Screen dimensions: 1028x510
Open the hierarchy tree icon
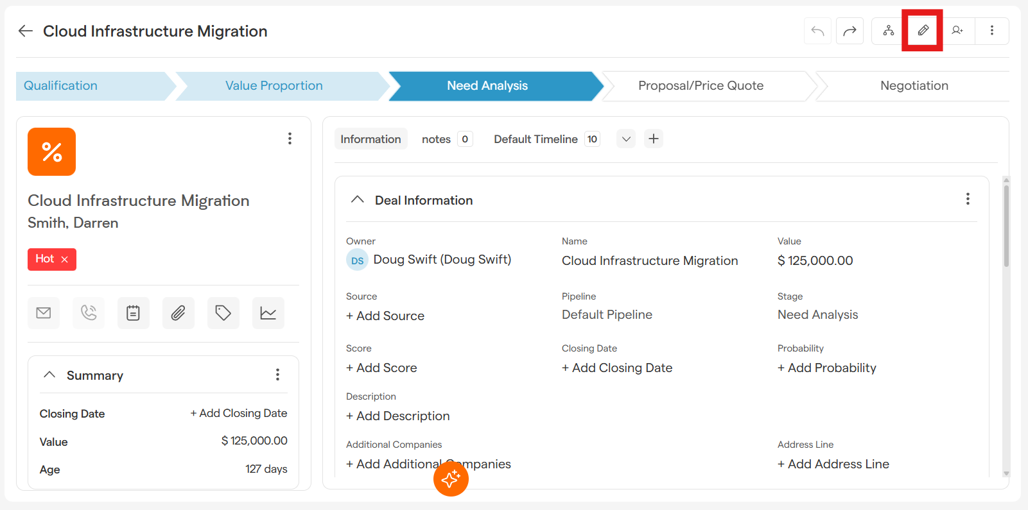coord(888,31)
